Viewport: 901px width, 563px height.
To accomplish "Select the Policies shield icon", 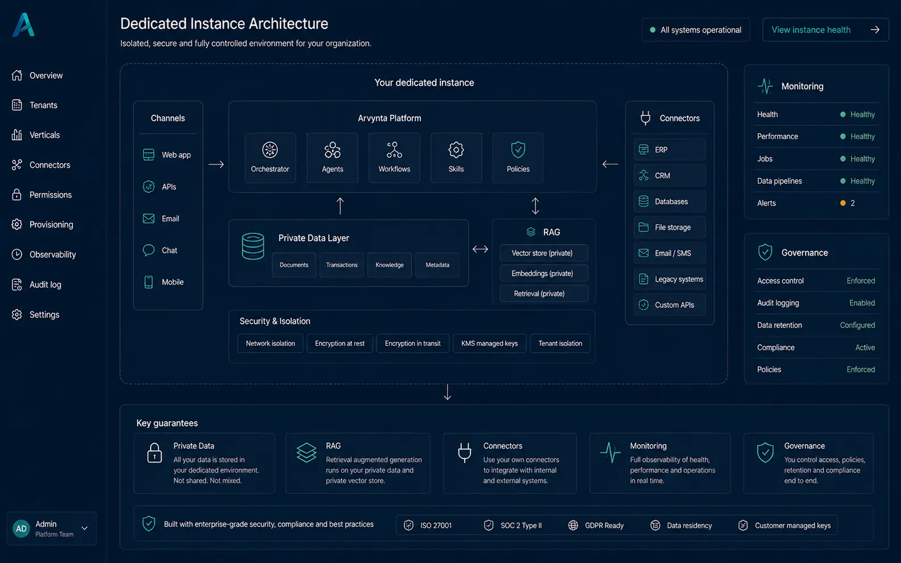I will point(518,150).
